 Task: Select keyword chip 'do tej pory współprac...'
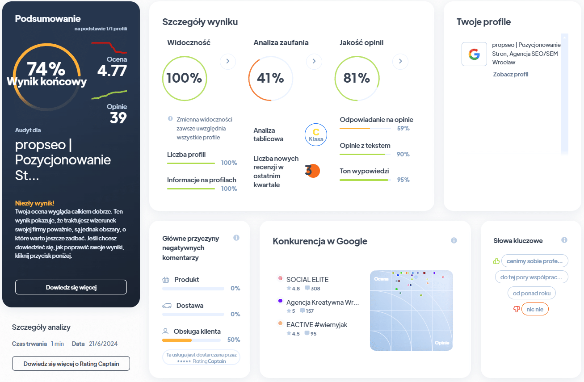click(x=532, y=277)
